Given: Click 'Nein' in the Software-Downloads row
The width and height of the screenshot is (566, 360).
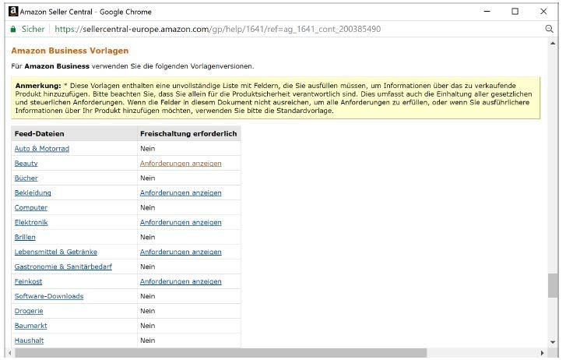Looking at the screenshot, I should click(148, 296).
